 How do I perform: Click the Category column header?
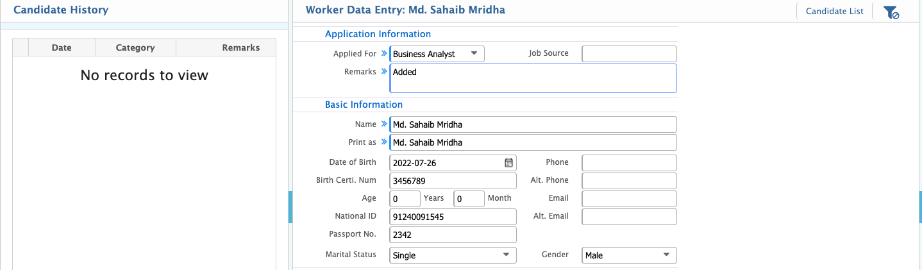pyautogui.click(x=135, y=47)
